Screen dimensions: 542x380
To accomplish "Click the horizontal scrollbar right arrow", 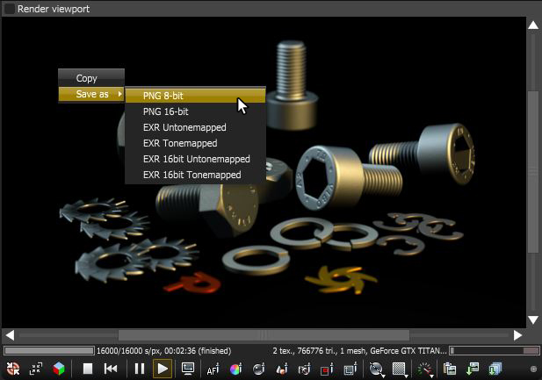I will [x=517, y=335].
